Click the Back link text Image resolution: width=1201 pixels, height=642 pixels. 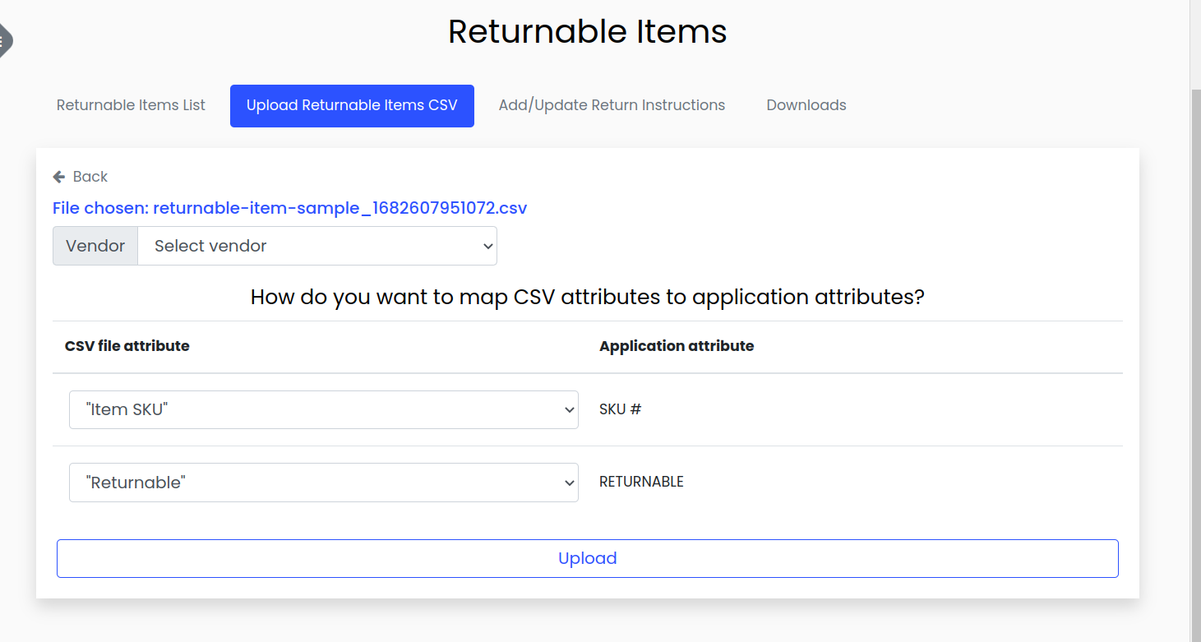90,177
